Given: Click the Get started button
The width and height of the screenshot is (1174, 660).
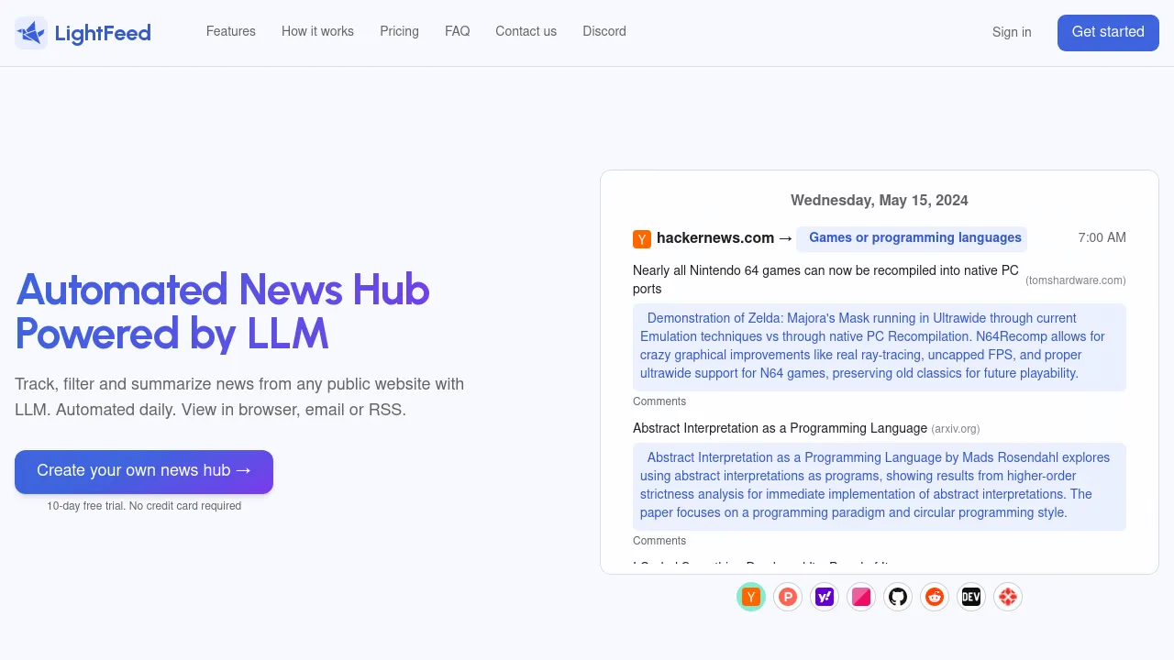Looking at the screenshot, I should 1108,32.
